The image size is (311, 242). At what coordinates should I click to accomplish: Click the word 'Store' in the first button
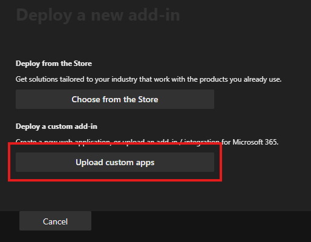[x=148, y=99]
